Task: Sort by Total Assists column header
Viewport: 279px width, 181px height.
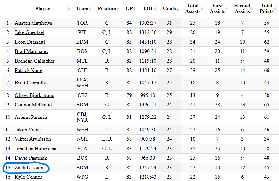Action: pos(193,9)
